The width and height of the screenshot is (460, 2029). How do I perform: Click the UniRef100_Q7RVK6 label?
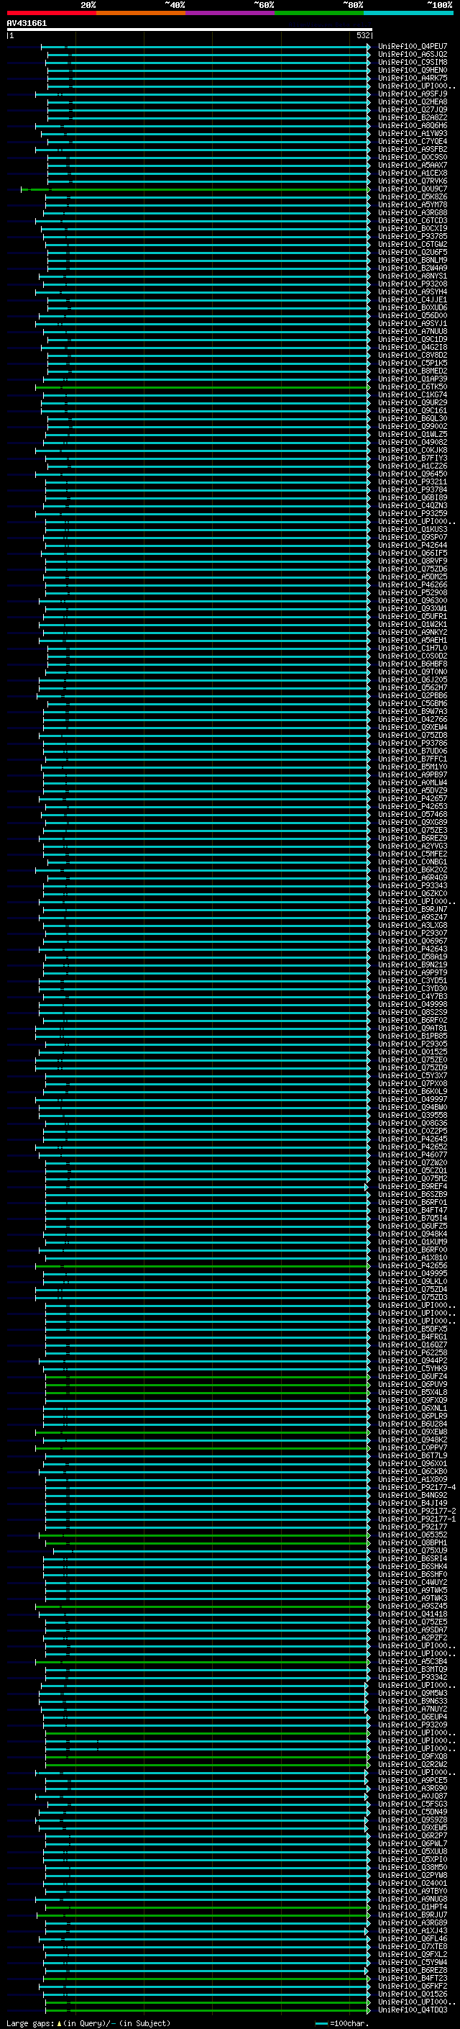pyautogui.click(x=413, y=181)
